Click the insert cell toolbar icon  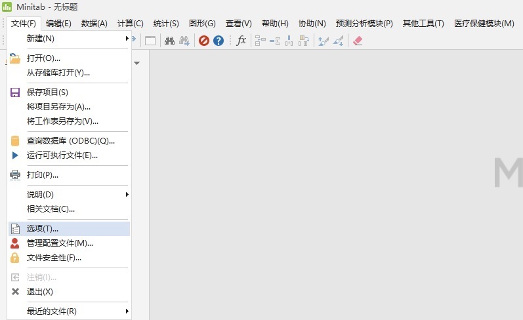pos(260,41)
